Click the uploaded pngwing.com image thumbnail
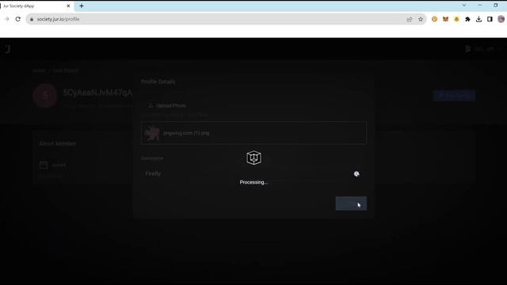507x285 pixels. click(x=152, y=133)
